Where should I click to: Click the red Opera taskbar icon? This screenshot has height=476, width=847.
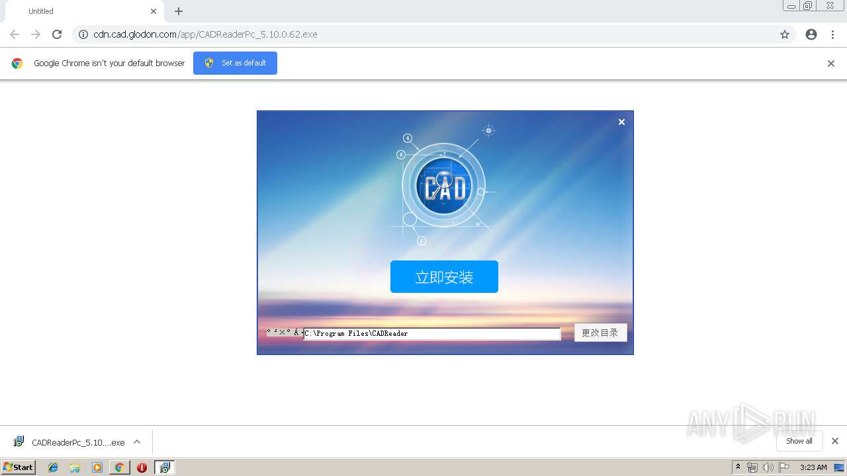pyautogui.click(x=142, y=467)
